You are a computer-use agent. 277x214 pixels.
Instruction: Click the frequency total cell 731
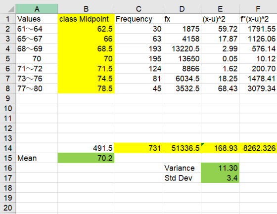coord(138,148)
